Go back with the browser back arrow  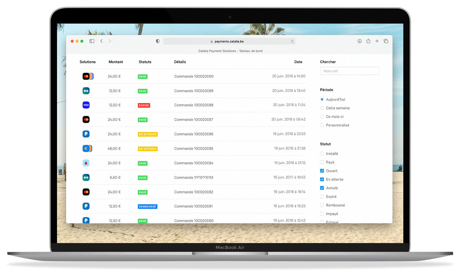(102, 41)
